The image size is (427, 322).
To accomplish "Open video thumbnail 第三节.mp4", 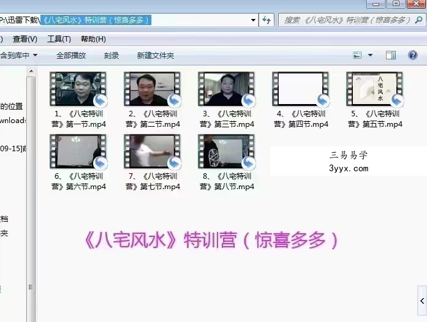I will 226,89.
